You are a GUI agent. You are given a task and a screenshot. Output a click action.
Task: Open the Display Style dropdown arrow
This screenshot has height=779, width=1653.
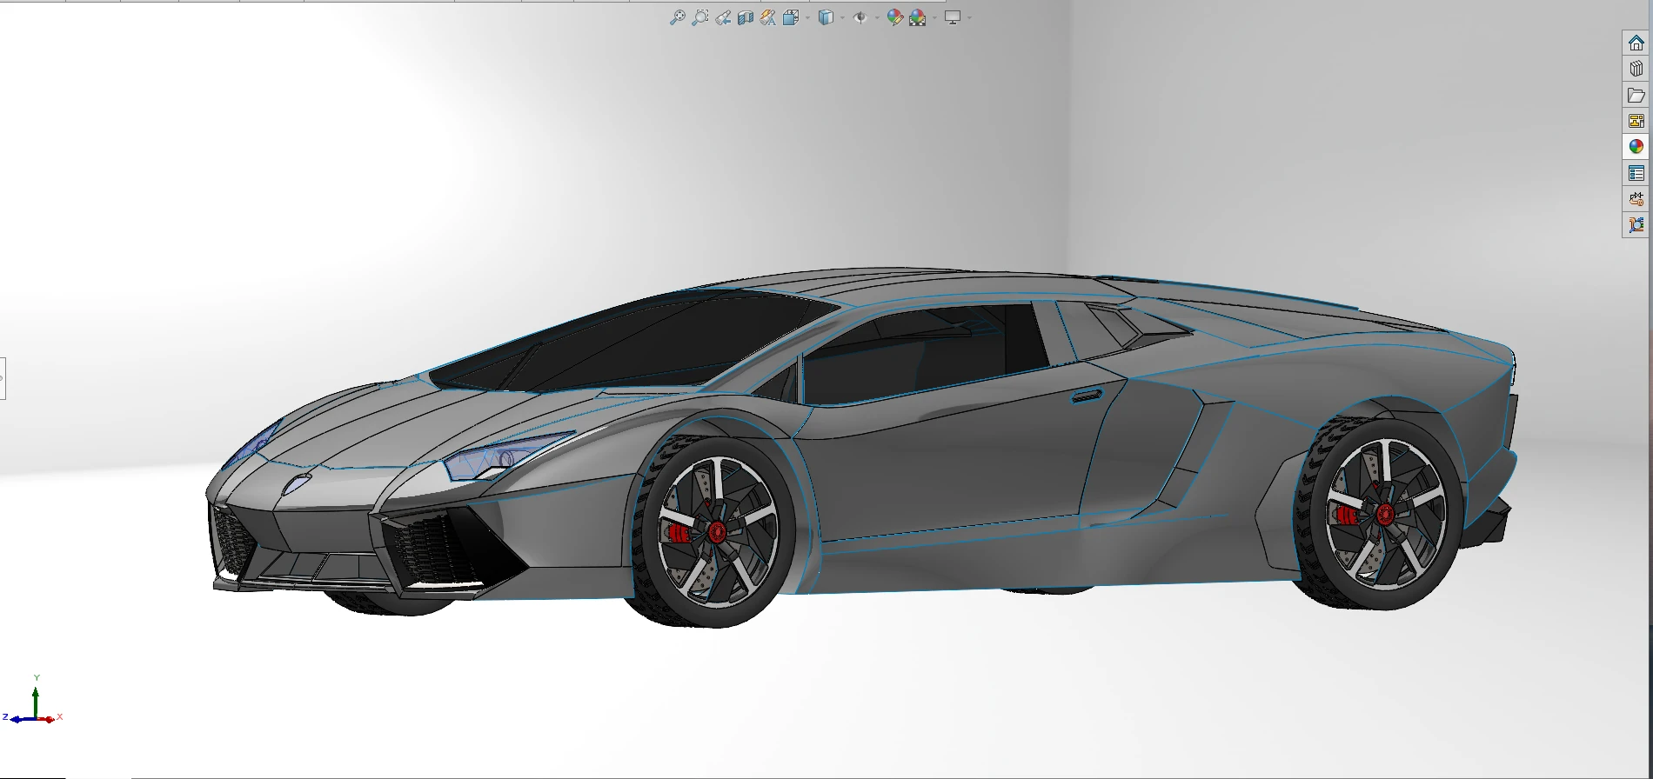coord(842,17)
